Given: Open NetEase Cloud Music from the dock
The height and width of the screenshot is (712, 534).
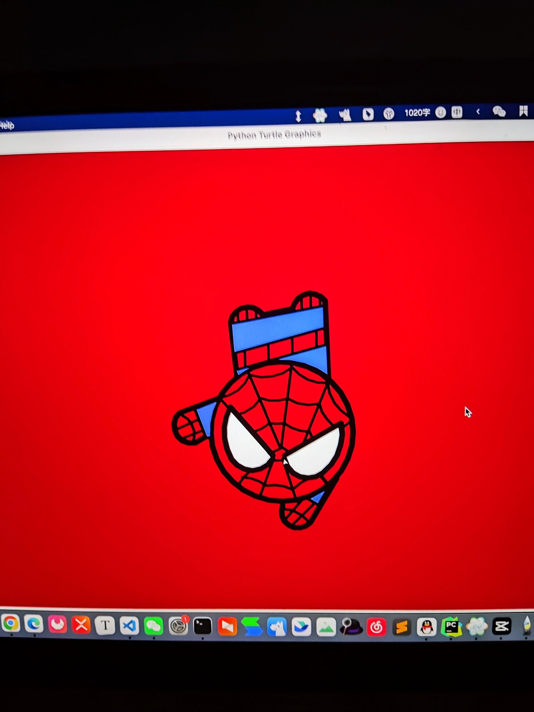Looking at the screenshot, I should click(x=376, y=627).
